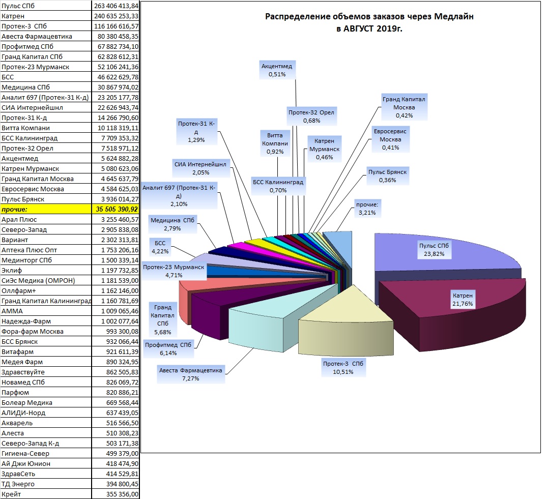Click the 'Северо-Запад К-д' table cell
This screenshot has width=546, height=499.
pos(46,444)
